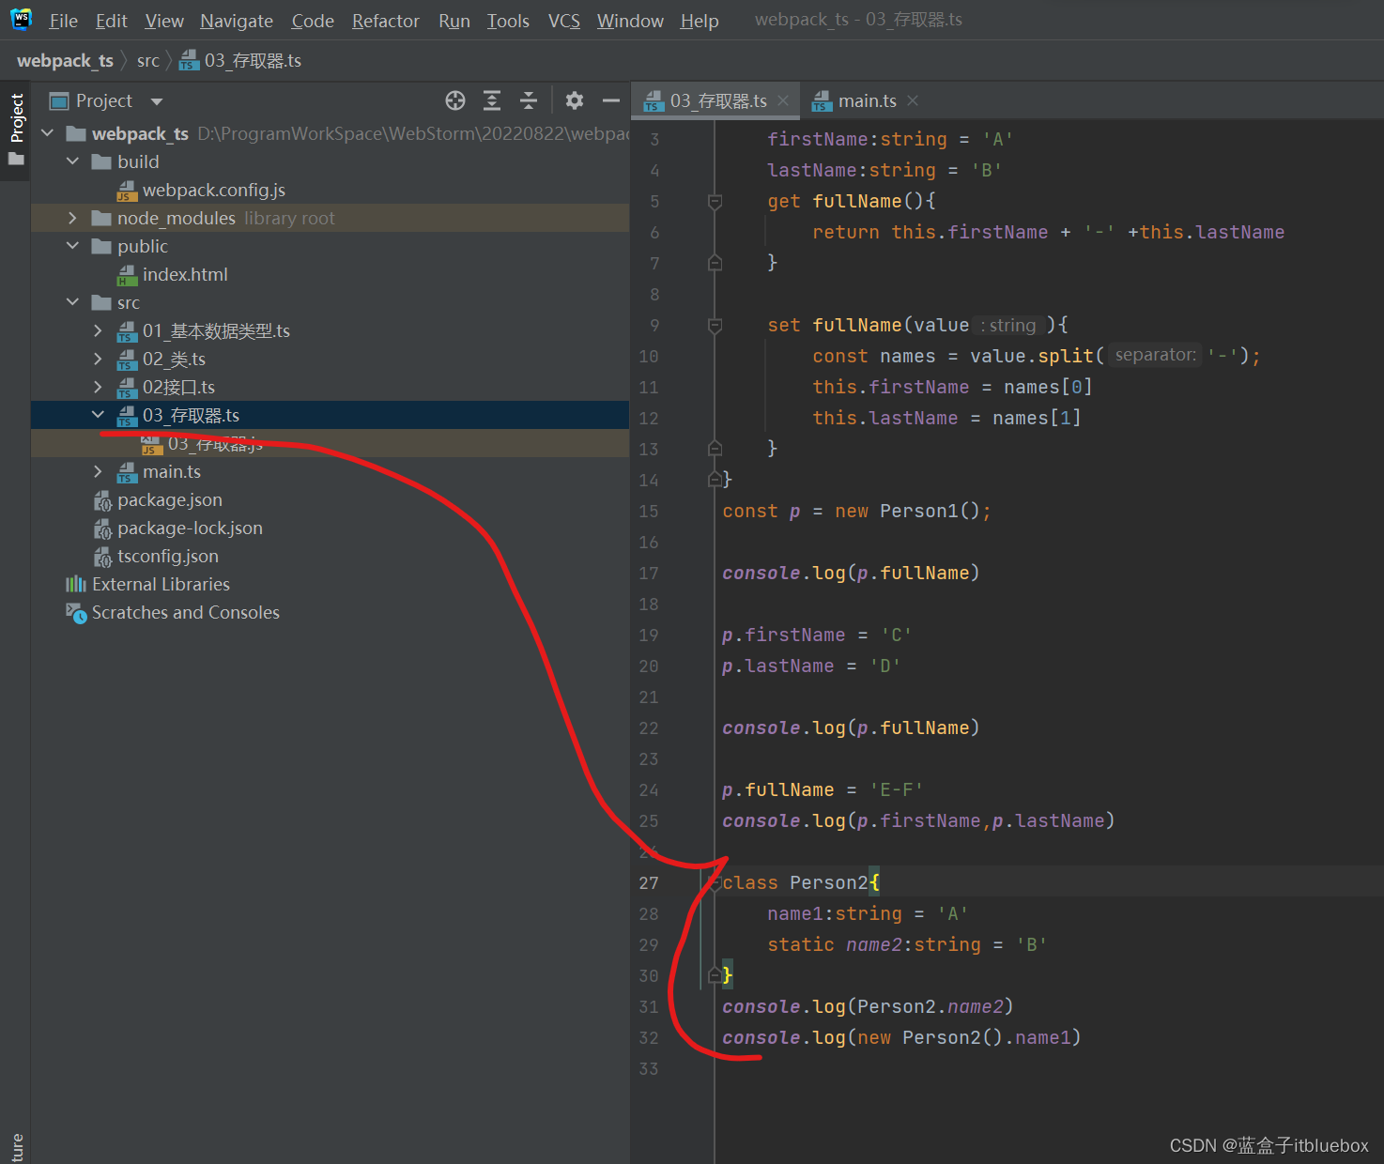Image resolution: width=1384 pixels, height=1164 pixels.
Task: Click the index.html file icon
Action: (x=127, y=275)
